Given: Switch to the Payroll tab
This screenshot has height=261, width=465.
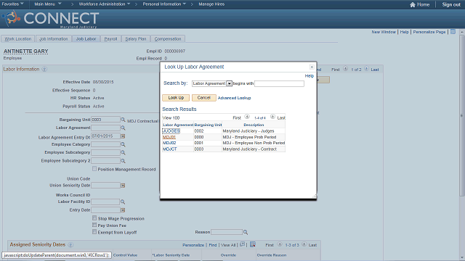Looking at the screenshot, I should [x=110, y=38].
